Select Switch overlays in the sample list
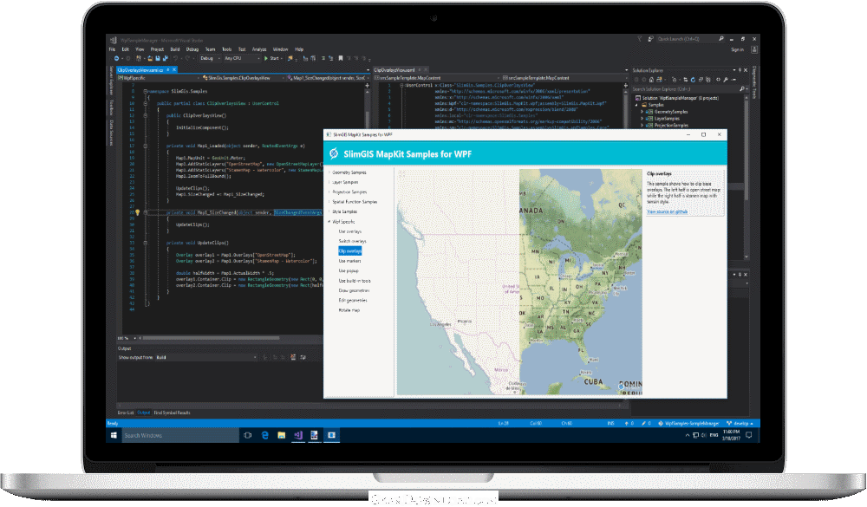 tap(352, 241)
